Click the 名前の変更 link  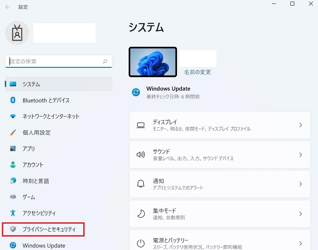(198, 72)
